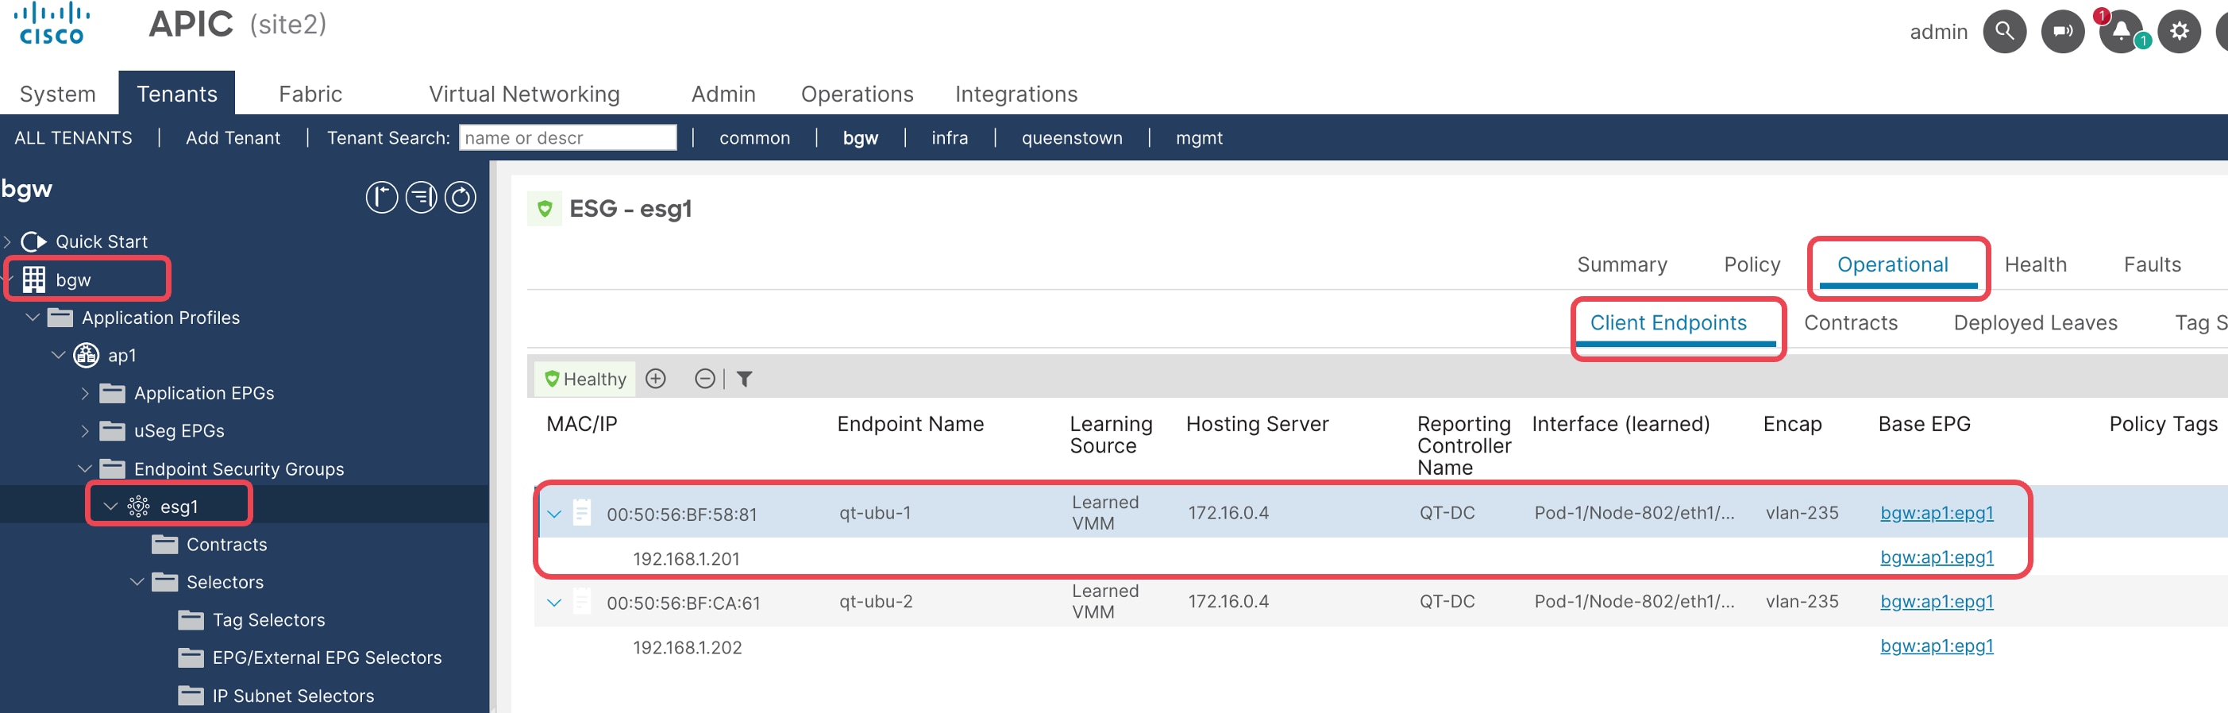Open the Operations menu tab

[857, 94]
